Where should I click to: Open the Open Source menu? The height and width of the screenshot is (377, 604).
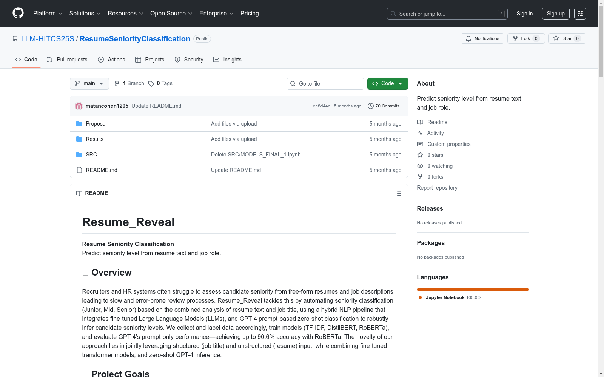coord(171,14)
